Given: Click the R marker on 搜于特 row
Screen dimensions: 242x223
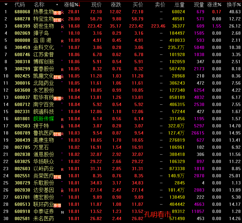Looking at the screenshot, I should [62, 127].
